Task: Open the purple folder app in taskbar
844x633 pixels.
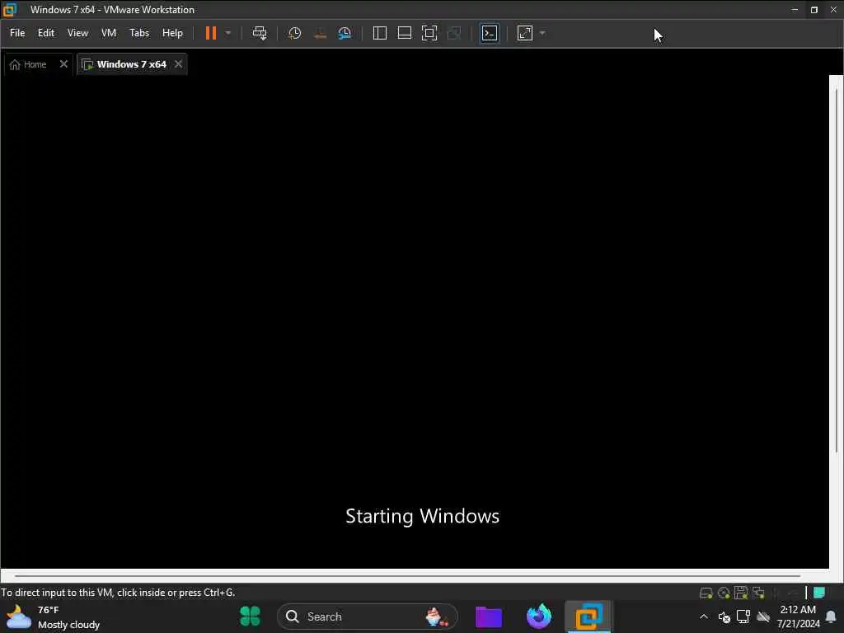Action: pyautogui.click(x=489, y=617)
